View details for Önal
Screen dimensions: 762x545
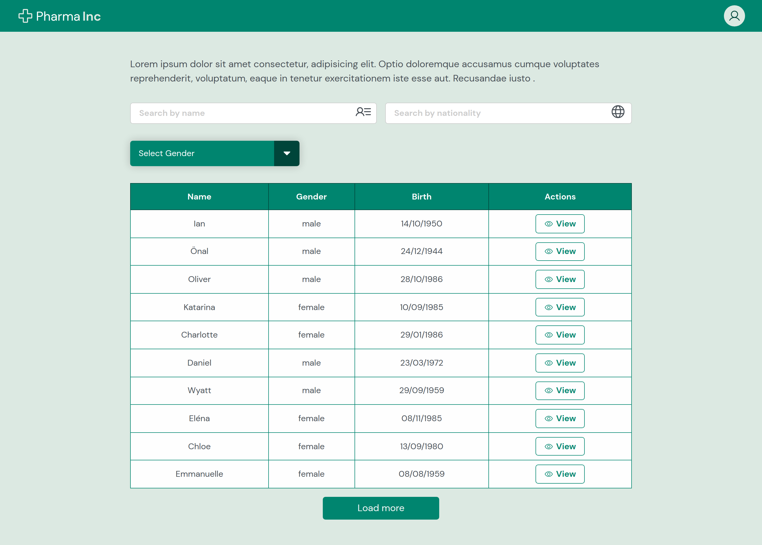click(x=560, y=251)
